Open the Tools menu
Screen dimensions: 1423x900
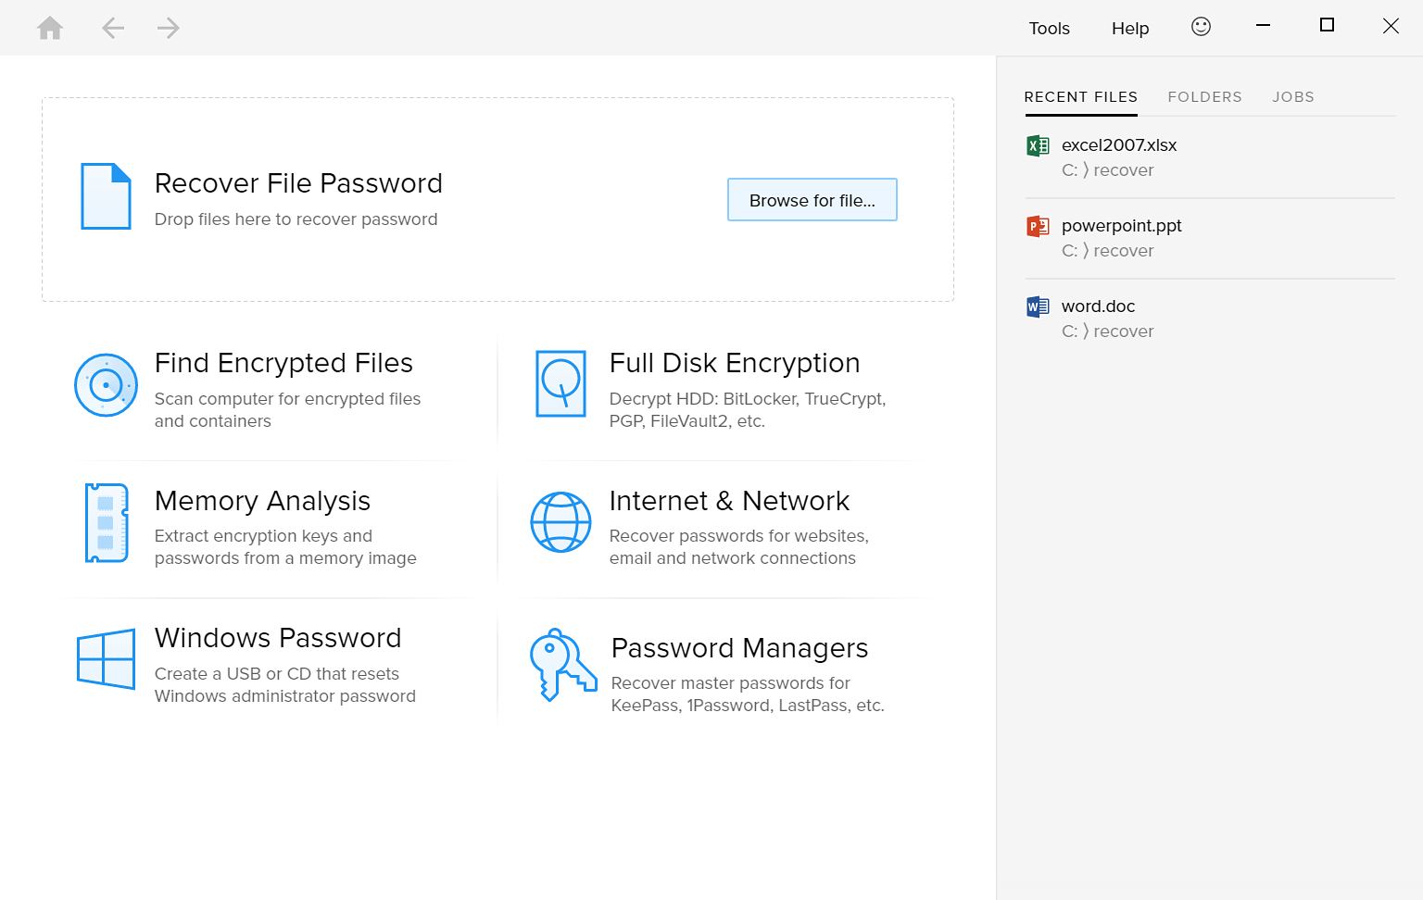tap(1049, 29)
